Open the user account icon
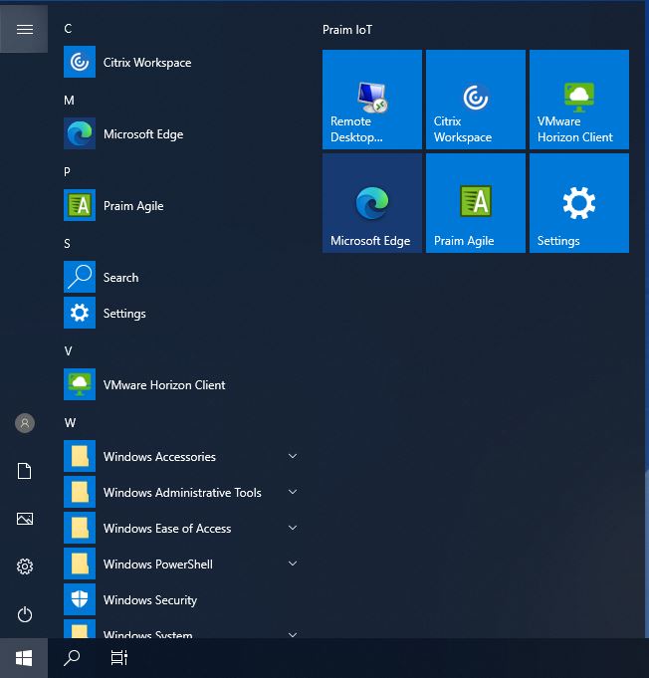 point(25,423)
